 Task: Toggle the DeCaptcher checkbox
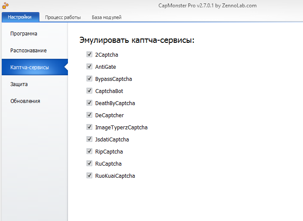point(89,115)
